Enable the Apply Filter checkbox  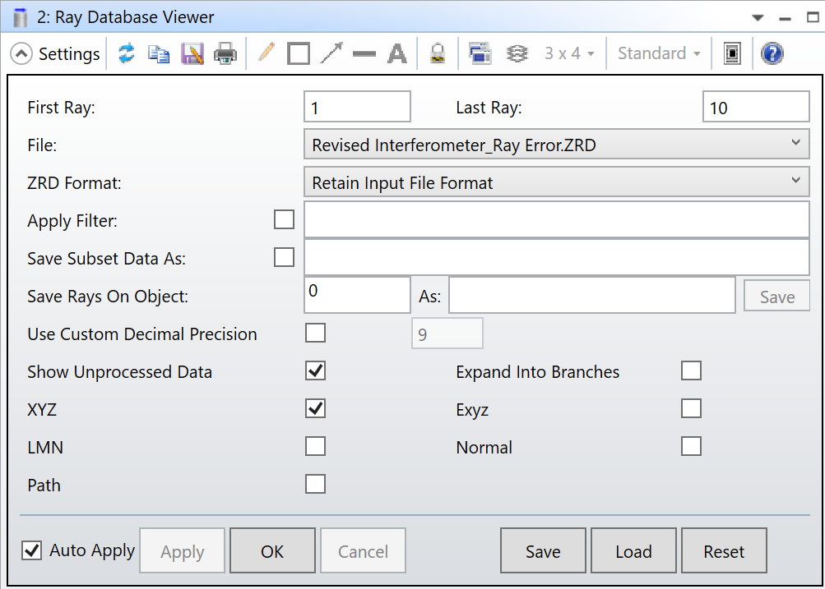(x=284, y=219)
